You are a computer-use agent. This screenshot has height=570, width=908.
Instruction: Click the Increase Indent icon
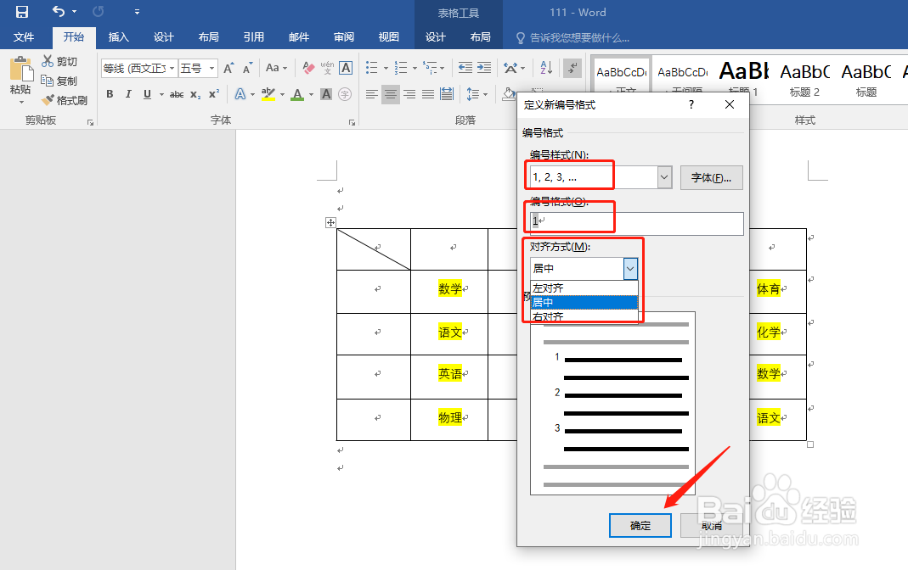point(484,68)
